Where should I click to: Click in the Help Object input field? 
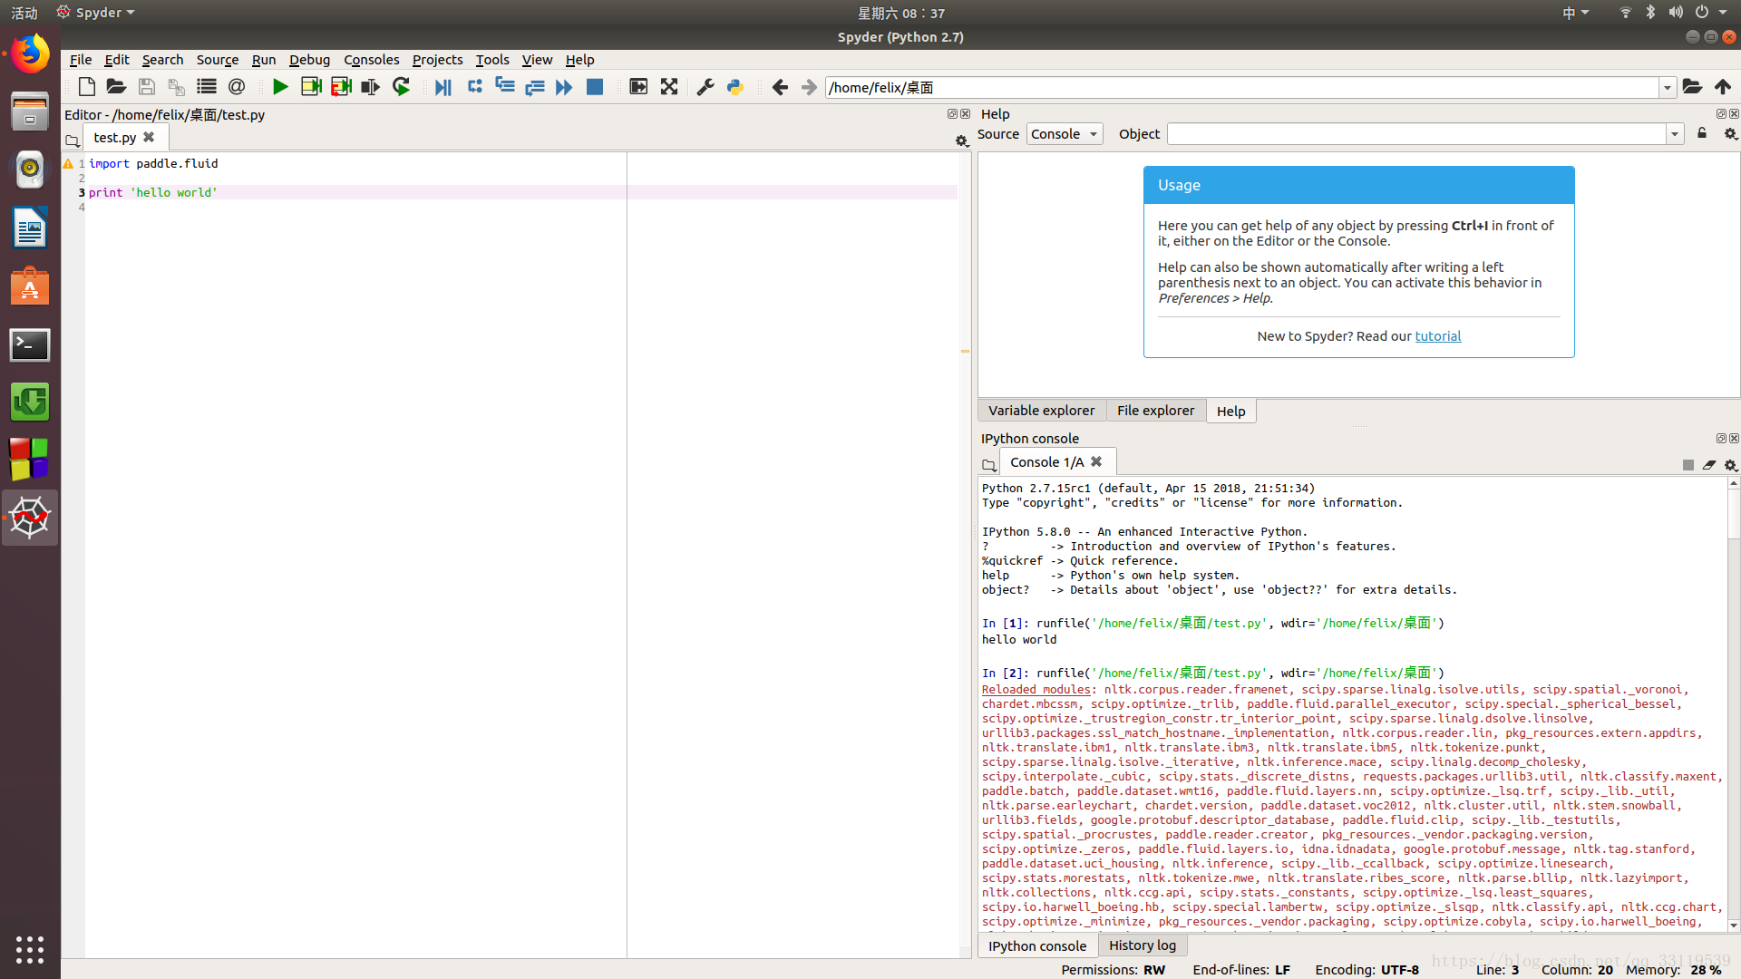tap(1416, 134)
